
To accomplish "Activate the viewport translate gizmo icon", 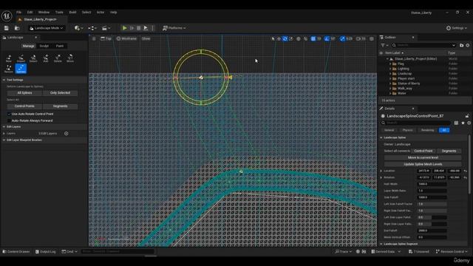I will pyautogui.click(x=279, y=38).
